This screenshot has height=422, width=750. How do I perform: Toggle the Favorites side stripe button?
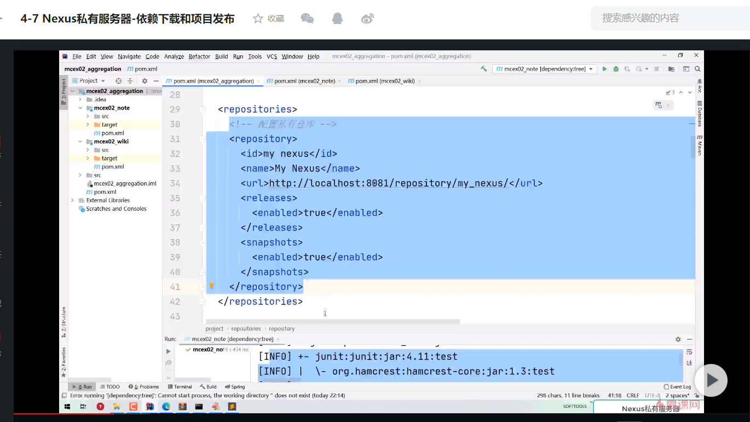pyautogui.click(x=64, y=363)
